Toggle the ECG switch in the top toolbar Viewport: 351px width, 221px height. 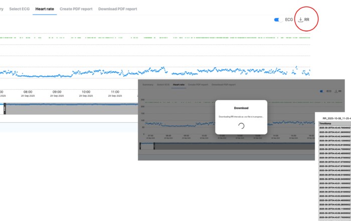[x=278, y=20]
